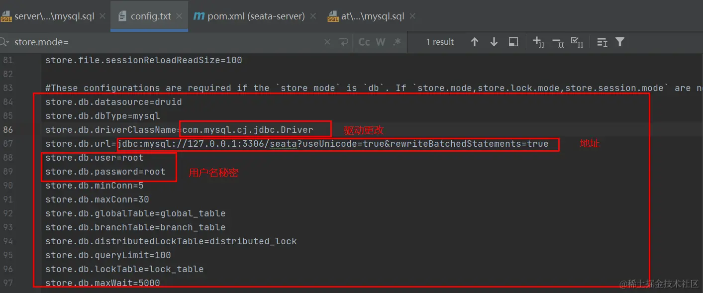Open the search filter funnel icon
This screenshot has width=703, height=293.
pos(620,42)
